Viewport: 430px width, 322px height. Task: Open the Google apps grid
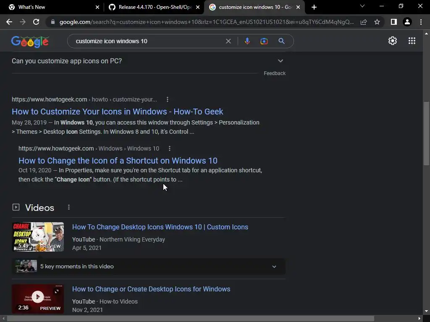click(412, 41)
